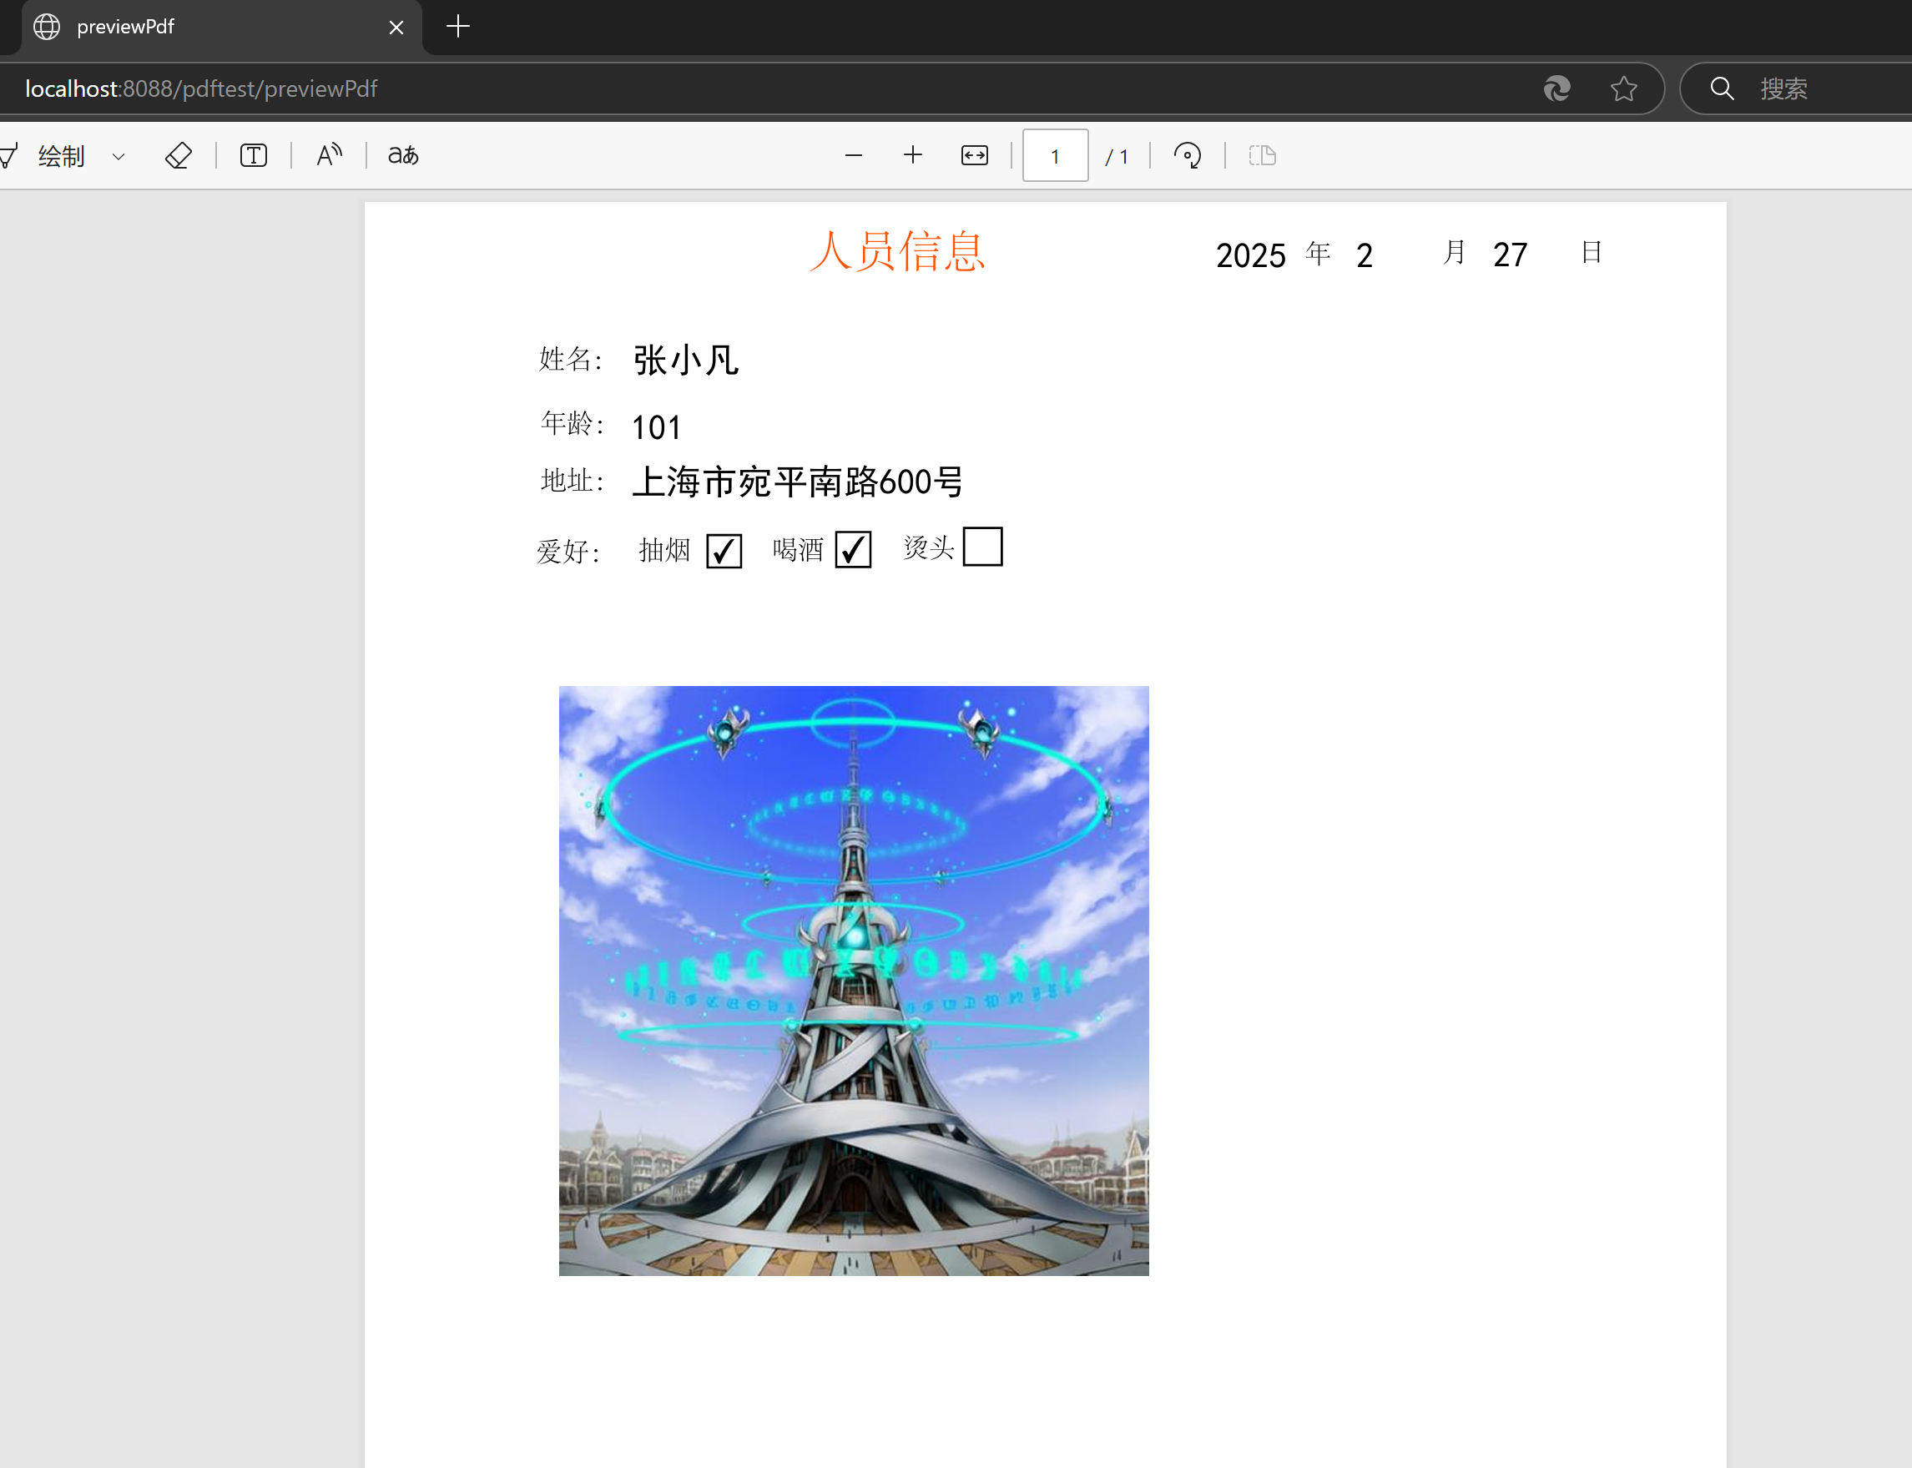Start Read aloud for the PDF

[x=328, y=154]
